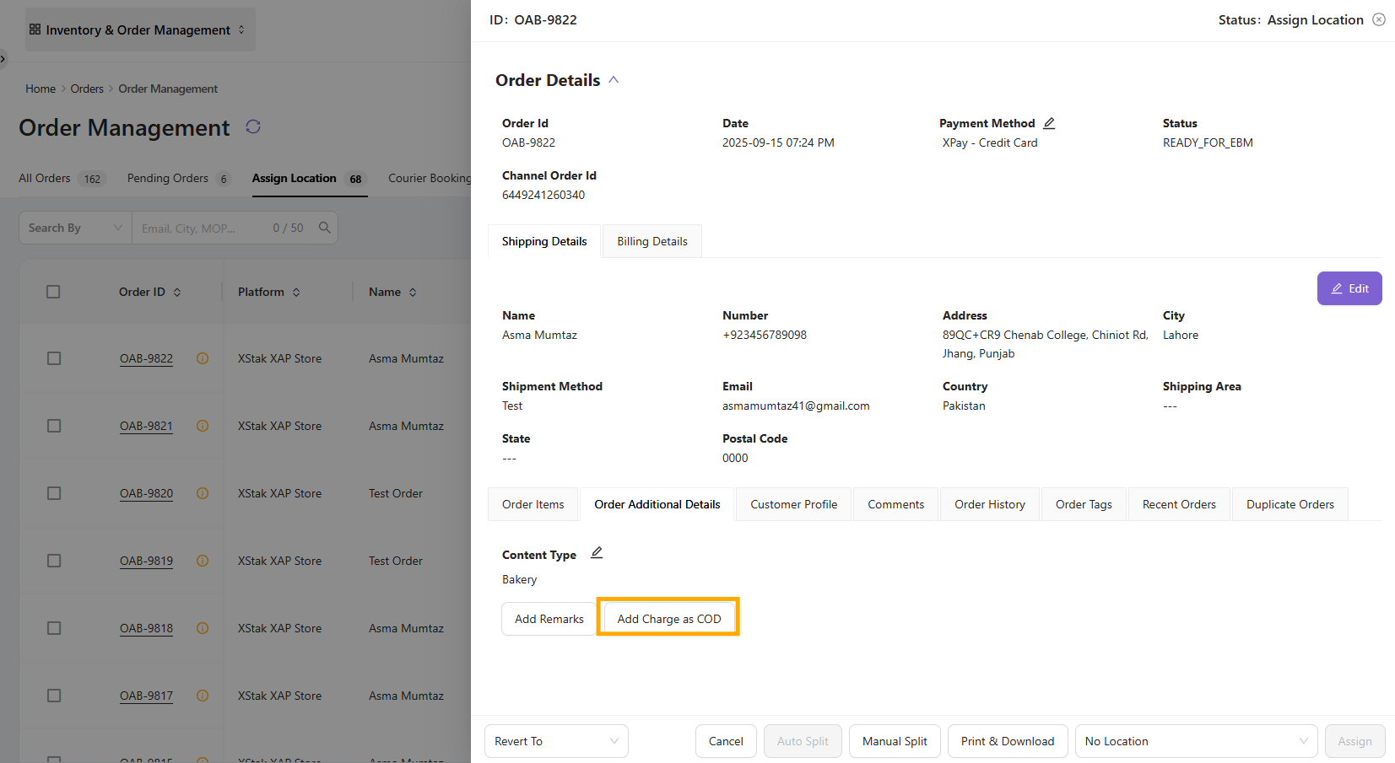This screenshot has width=1395, height=763.
Task: Close the order detail panel
Action: (1379, 19)
